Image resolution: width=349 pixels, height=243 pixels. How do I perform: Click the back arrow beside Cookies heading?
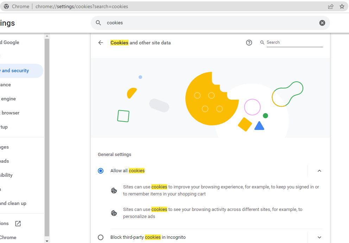click(101, 43)
